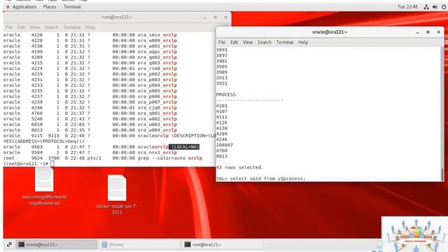Click ora_aqpc_orclp row in root terminal
Image resolution: width=448 pixels, height=252 pixels.
pyautogui.click(x=90, y=52)
